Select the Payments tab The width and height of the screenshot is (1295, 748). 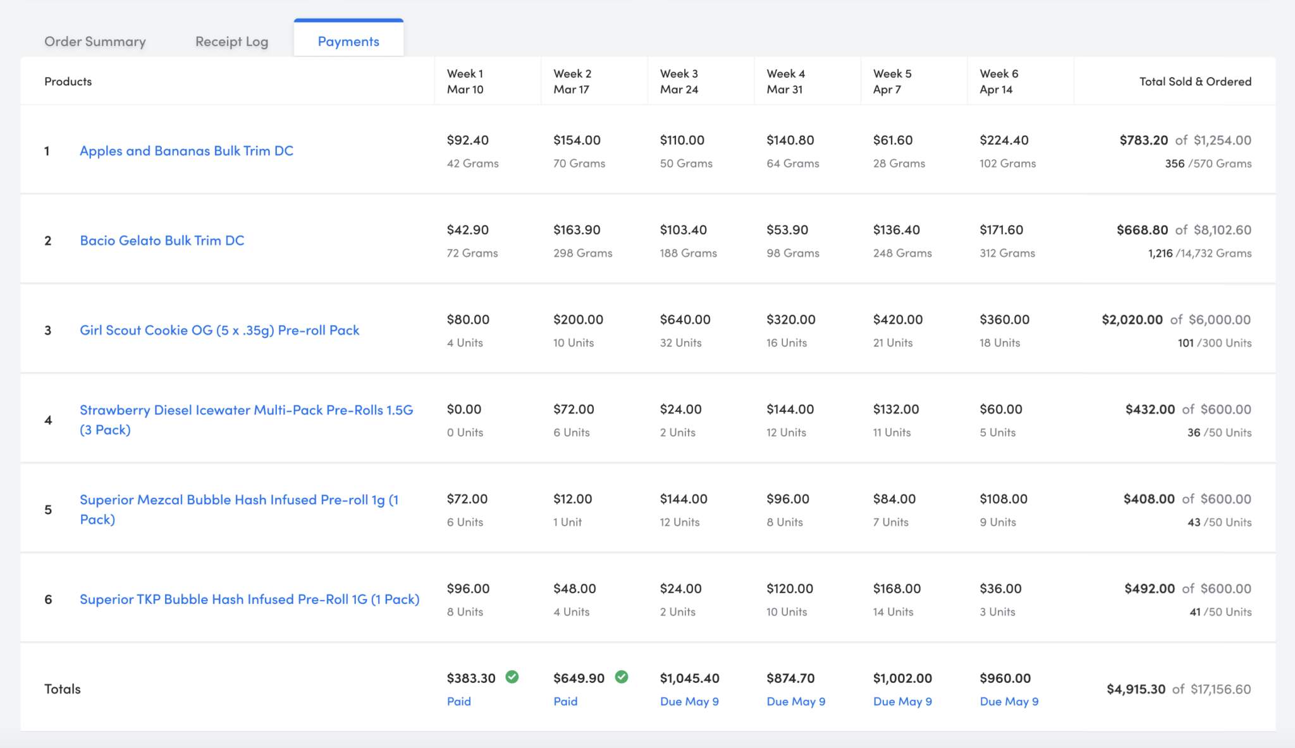pyautogui.click(x=348, y=40)
